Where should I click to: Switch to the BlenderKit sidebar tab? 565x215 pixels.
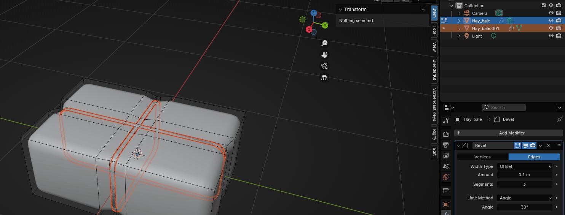click(434, 70)
